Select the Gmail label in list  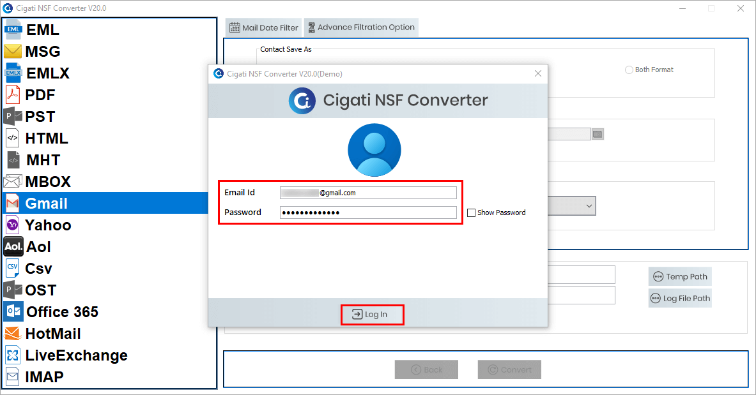pos(46,204)
